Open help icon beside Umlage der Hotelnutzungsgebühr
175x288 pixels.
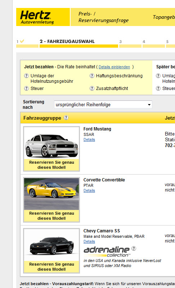26,76
